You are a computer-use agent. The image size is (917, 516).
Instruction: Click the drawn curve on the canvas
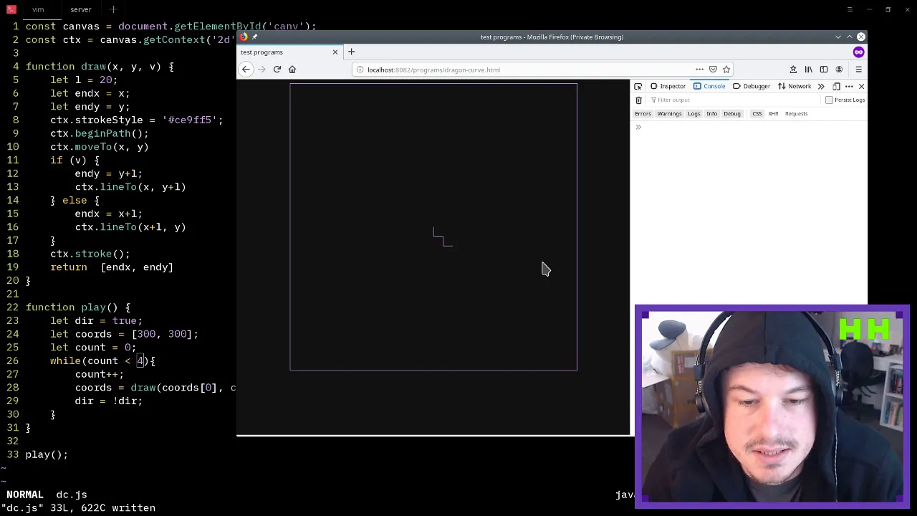(x=443, y=237)
